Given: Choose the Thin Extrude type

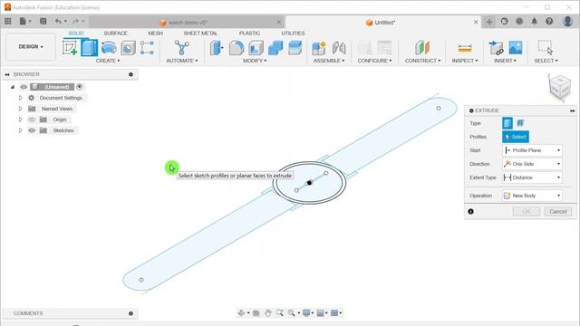Looking at the screenshot, I should (x=520, y=123).
